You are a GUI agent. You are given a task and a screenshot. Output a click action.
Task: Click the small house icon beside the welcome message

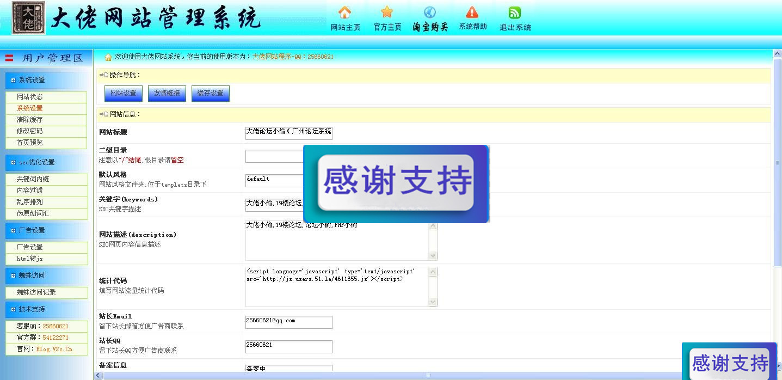tap(108, 57)
